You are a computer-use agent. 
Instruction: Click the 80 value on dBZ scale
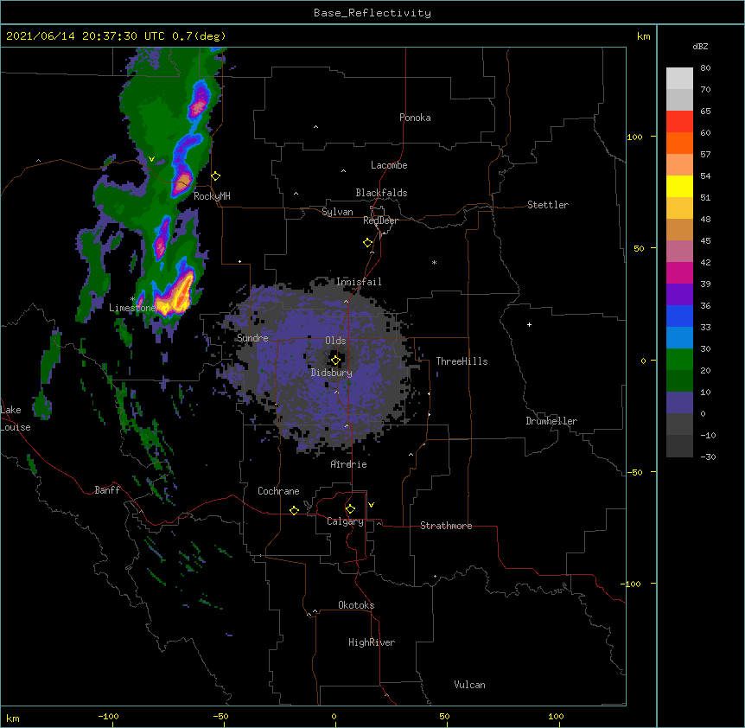point(705,68)
